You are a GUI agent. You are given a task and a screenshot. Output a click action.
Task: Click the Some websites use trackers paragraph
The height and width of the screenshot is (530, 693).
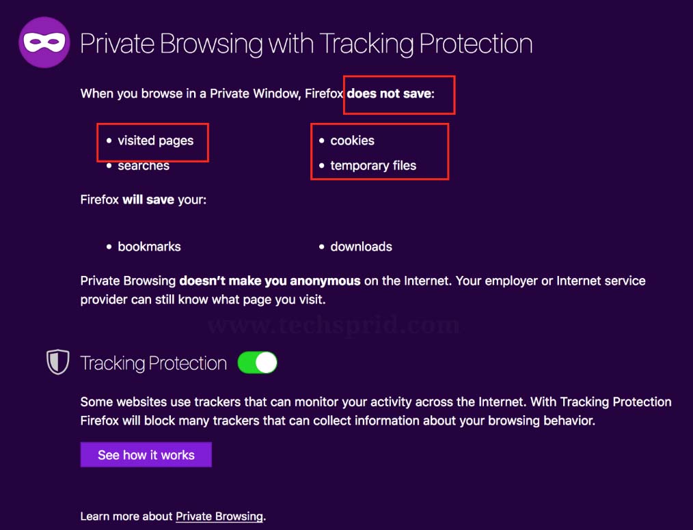376,411
